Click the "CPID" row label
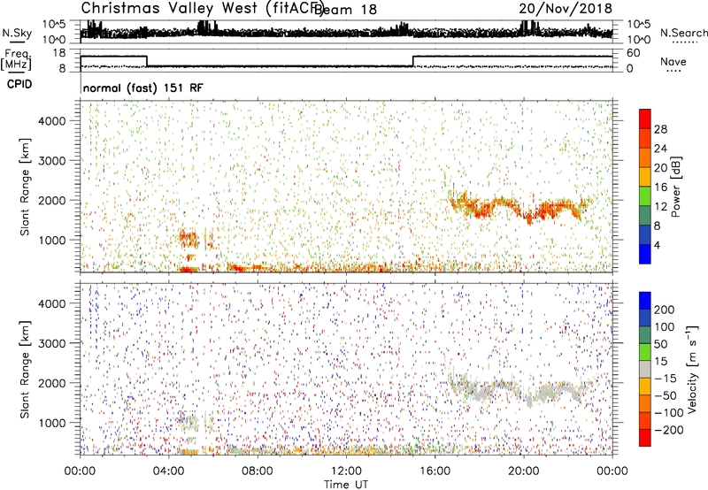This screenshot has width=708, height=490. (19, 84)
